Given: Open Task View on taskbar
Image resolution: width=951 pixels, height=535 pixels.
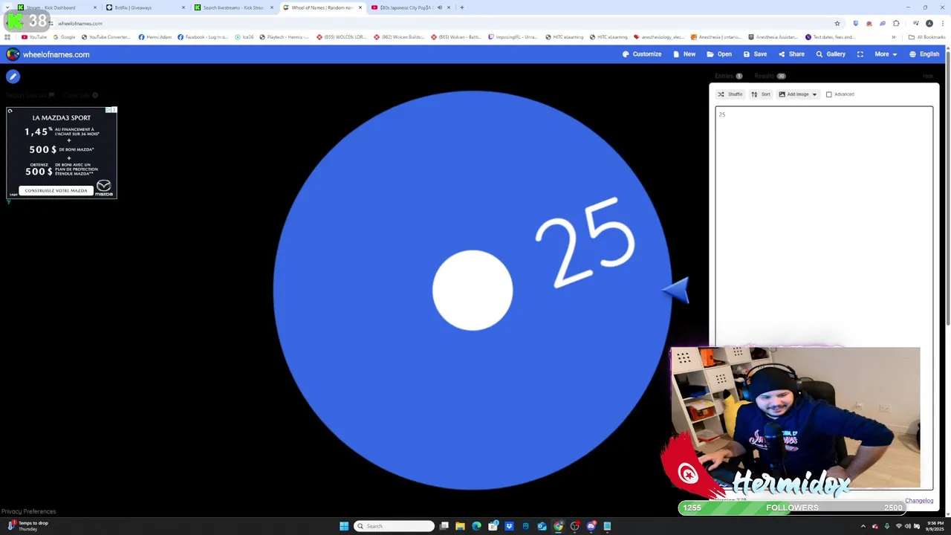Looking at the screenshot, I should coord(444,526).
